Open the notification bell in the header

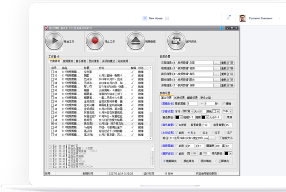click(x=228, y=18)
